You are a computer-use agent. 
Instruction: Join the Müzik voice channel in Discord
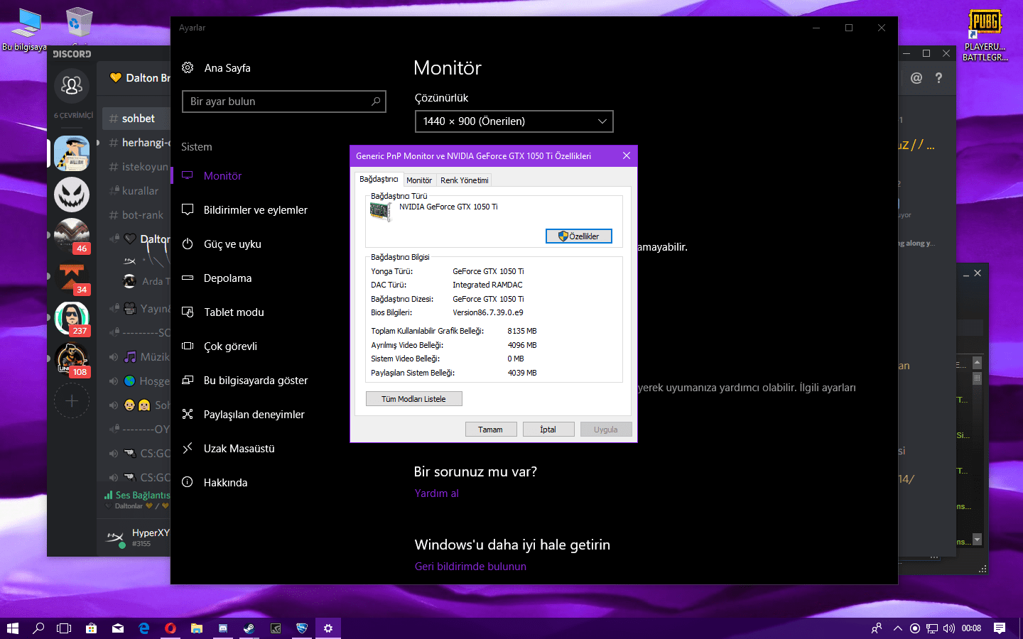tap(139, 357)
